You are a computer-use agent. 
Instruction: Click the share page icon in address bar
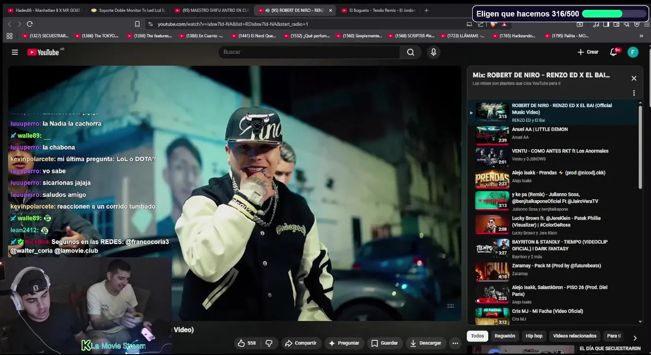point(480,24)
